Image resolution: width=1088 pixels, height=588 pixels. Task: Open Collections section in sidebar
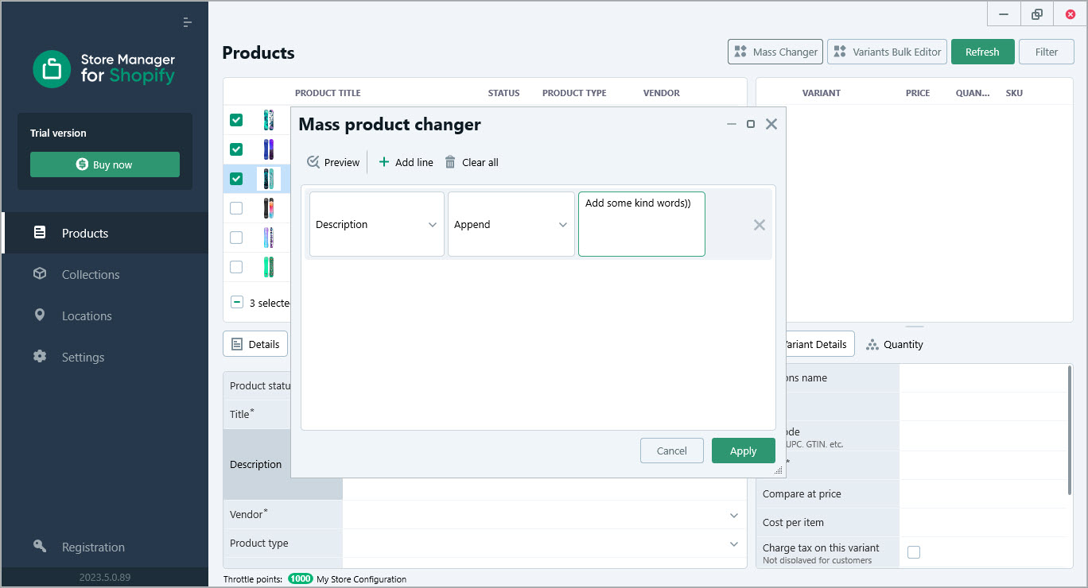click(105, 274)
